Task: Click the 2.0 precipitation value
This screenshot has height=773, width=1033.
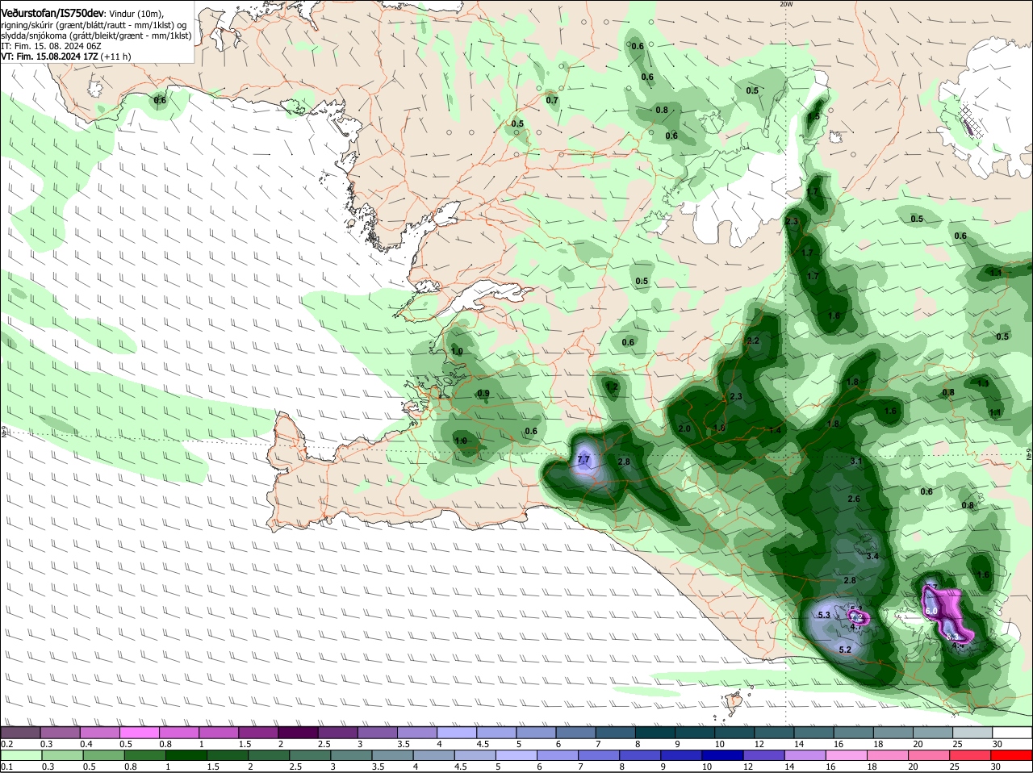Action: pos(684,428)
